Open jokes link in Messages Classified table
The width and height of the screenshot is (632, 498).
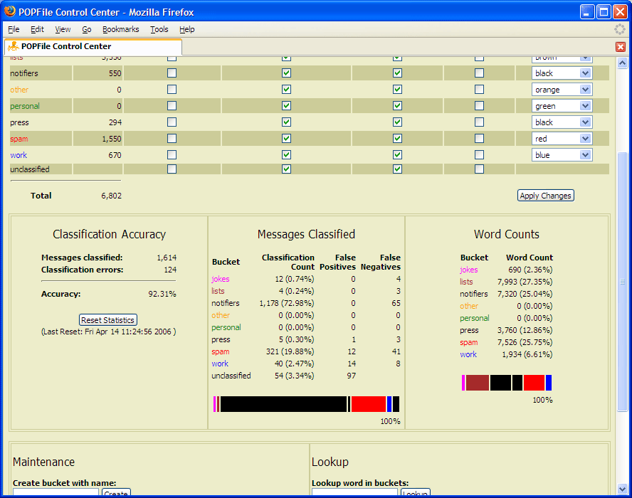[x=220, y=279]
